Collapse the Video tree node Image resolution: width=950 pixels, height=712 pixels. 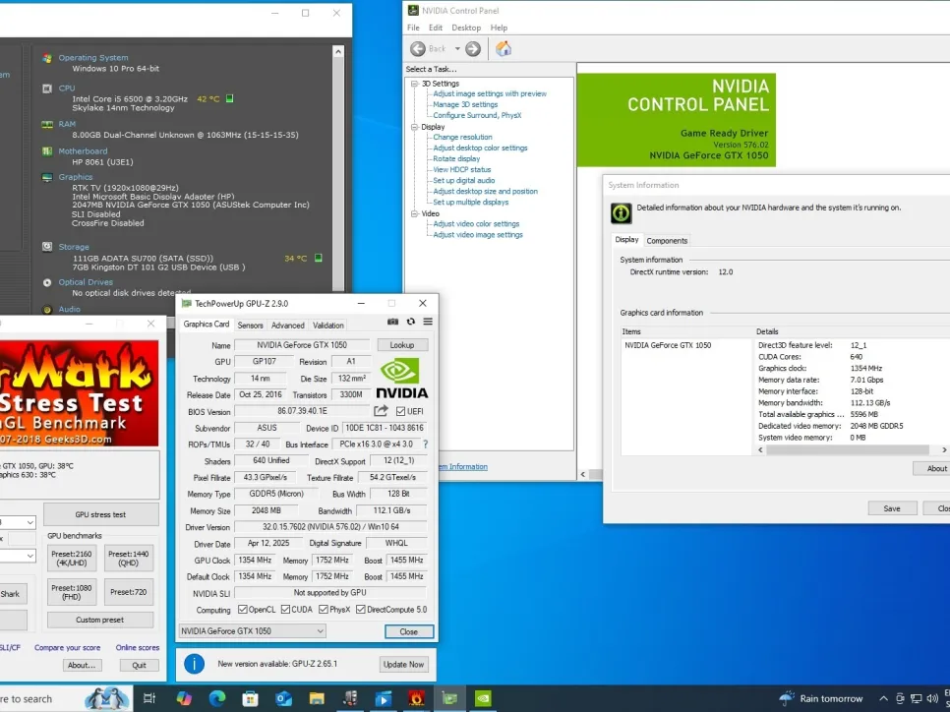click(415, 213)
